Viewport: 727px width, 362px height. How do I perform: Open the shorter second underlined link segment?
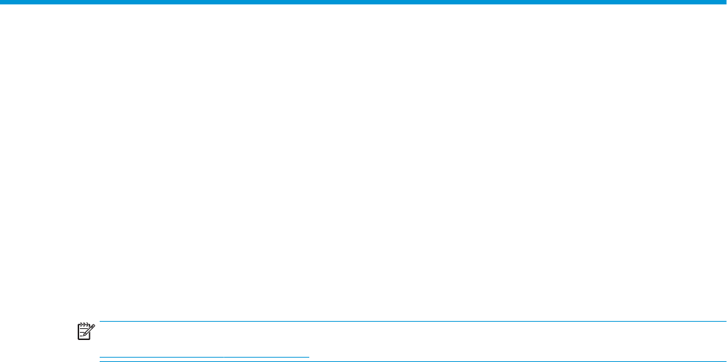[x=267, y=357]
